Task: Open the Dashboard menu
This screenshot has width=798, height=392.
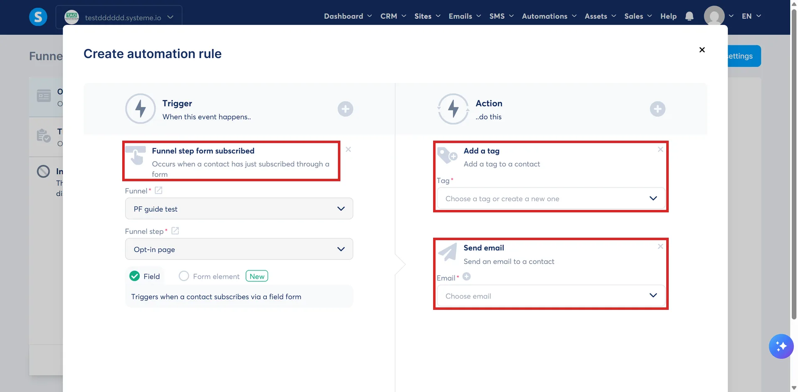Action: (348, 16)
